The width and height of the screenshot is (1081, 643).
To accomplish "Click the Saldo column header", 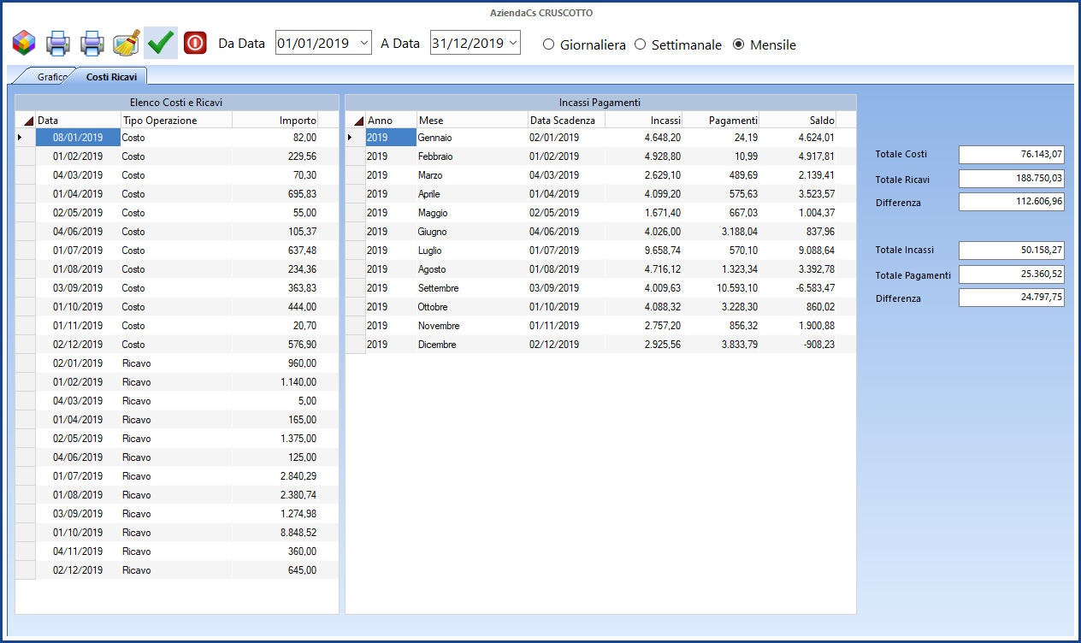I will pos(796,121).
